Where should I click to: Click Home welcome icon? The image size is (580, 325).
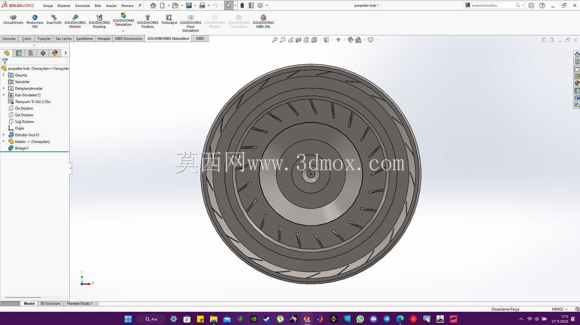(153, 5)
